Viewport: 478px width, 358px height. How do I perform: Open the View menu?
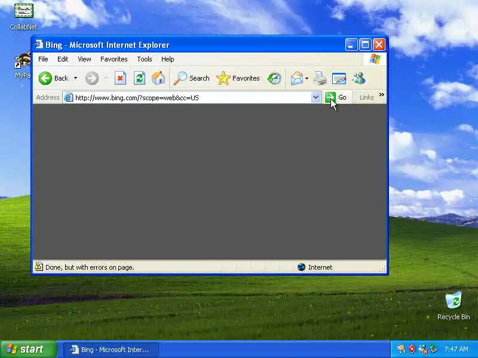pos(84,59)
